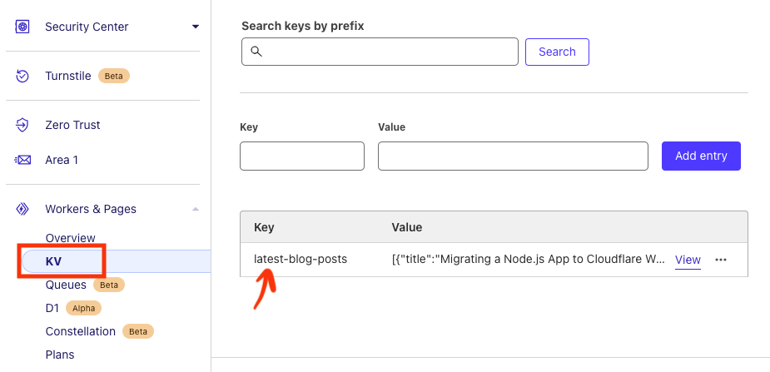This screenshot has width=770, height=372.
Task: Open Area 1 in sidebar
Action: [62, 160]
